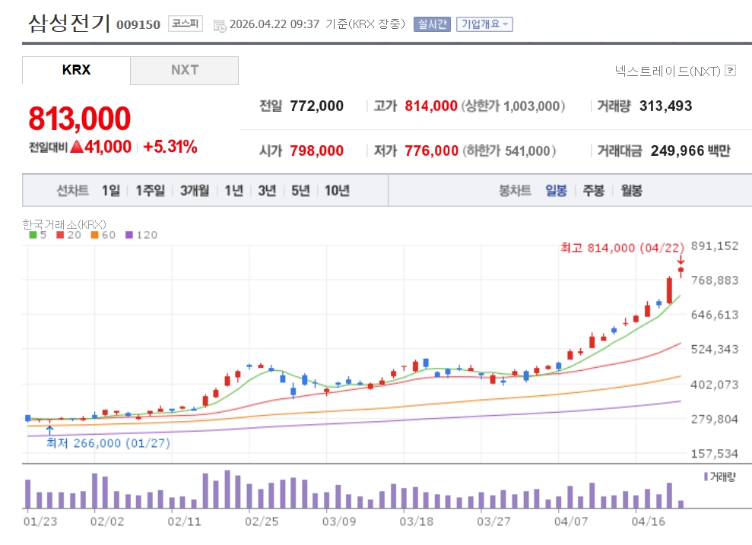Click the green 5-day moving average legend
The width and height of the screenshot is (752, 545).
(x=38, y=235)
